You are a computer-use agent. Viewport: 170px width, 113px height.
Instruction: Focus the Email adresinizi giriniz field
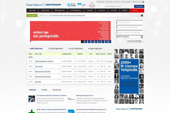129,27
